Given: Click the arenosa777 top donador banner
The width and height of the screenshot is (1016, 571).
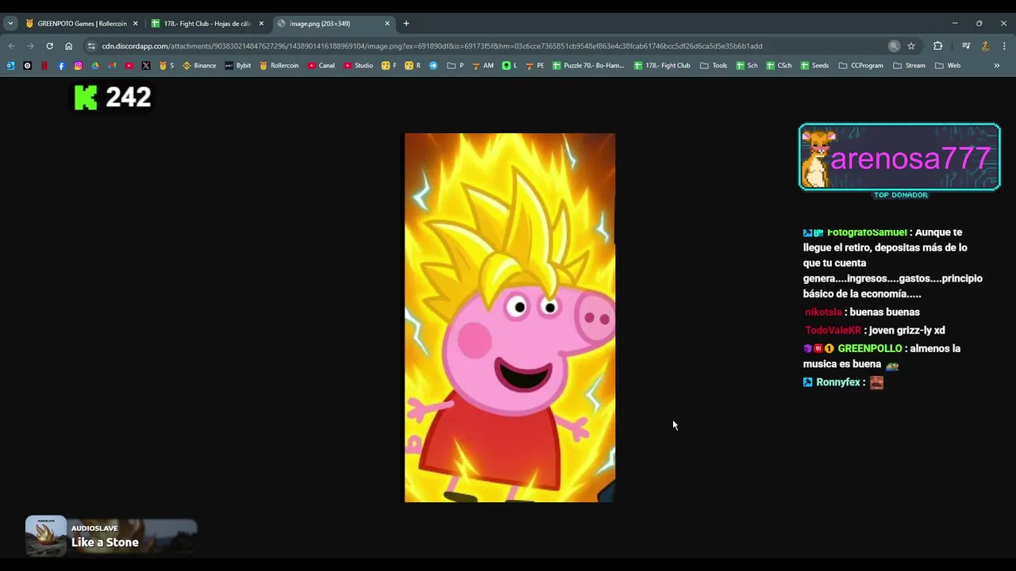Looking at the screenshot, I should click(x=899, y=157).
